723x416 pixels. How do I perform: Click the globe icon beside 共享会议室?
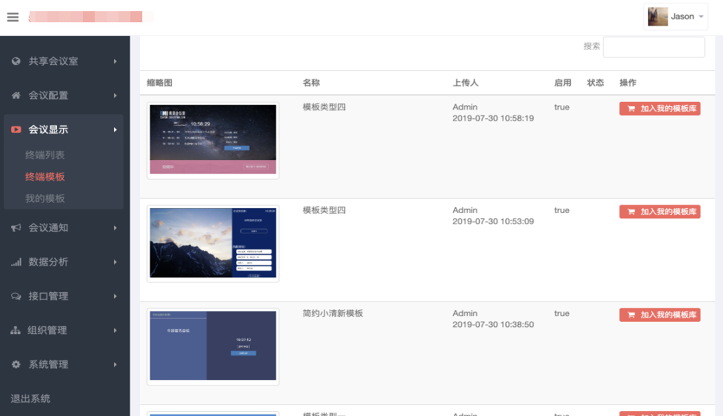[16, 61]
